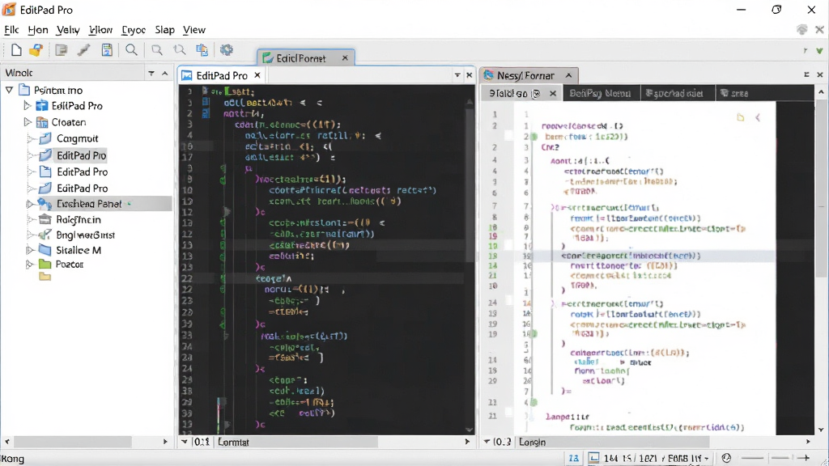Open left editor tab list dropdown
The image size is (829, 466).
(x=457, y=75)
